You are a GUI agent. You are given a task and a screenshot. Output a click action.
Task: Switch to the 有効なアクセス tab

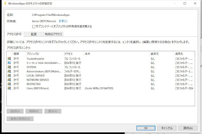coord(53,34)
